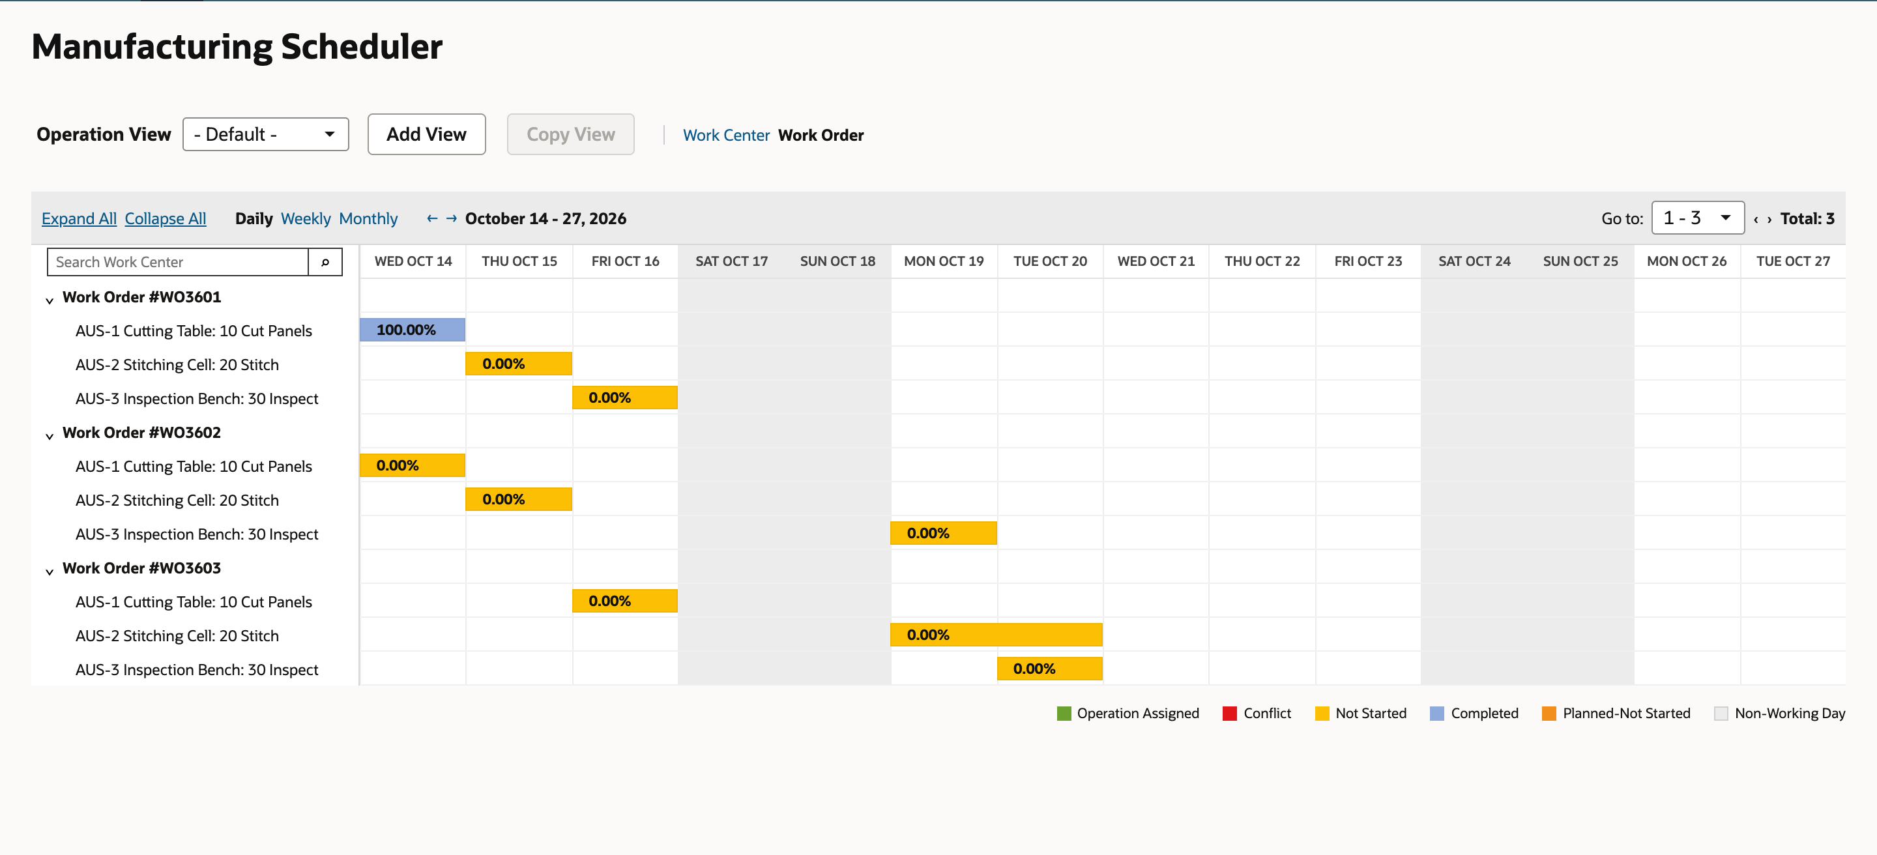Click WO3601 Stitch 0.00% bar on Oct 15
The image size is (1877, 855).
coord(519,364)
